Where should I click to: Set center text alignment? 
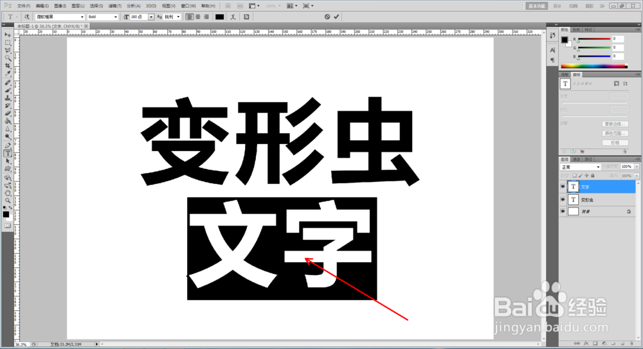click(x=198, y=17)
